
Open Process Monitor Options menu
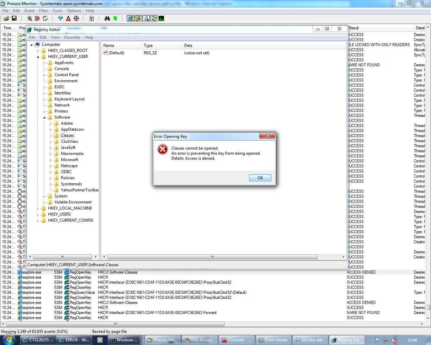74,11
